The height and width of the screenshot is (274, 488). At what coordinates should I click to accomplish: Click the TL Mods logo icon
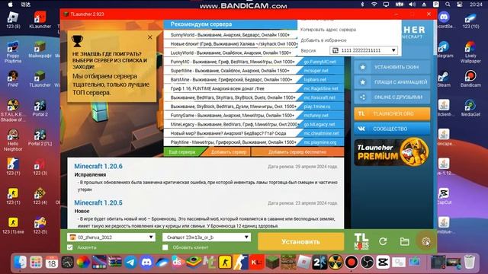(x=361, y=241)
